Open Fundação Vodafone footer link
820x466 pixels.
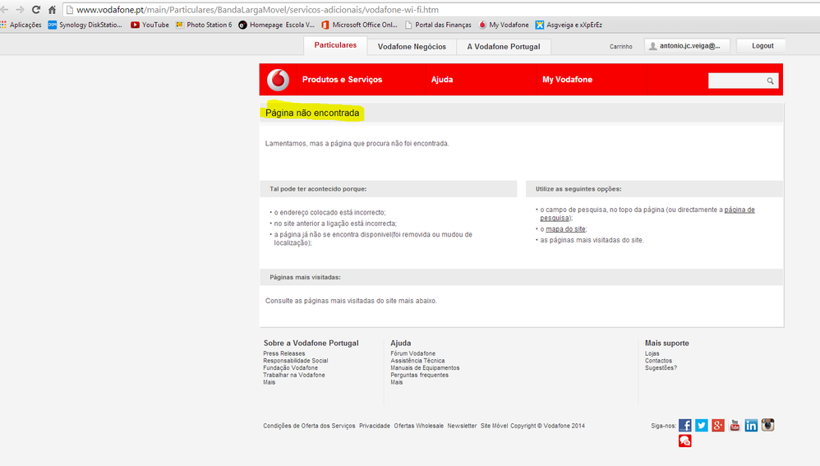coord(290,368)
